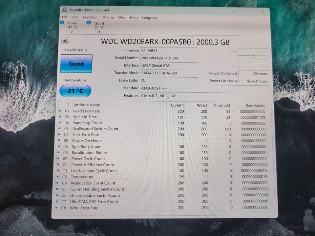Image resolution: width=315 pixels, height=236 pixels.
Task: Click the blue status dot for Power Cycle Count
Action: coord(58,158)
